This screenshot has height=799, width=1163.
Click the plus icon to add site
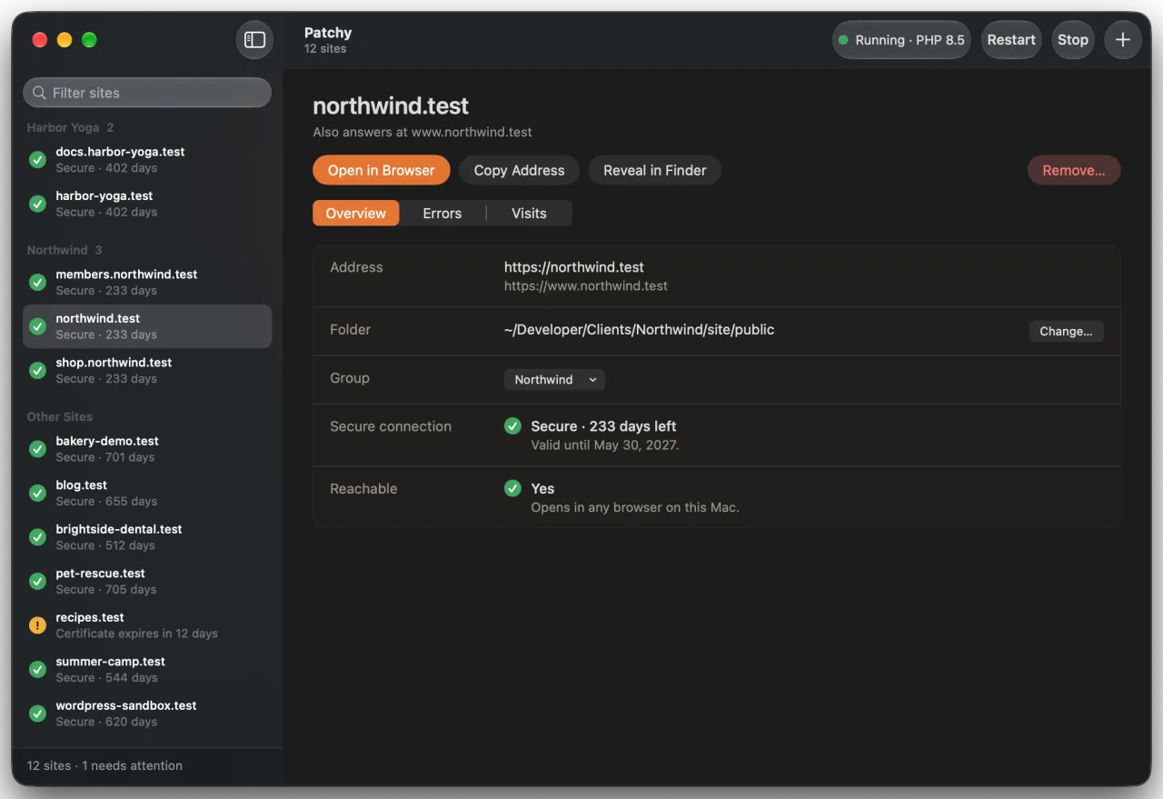point(1123,40)
